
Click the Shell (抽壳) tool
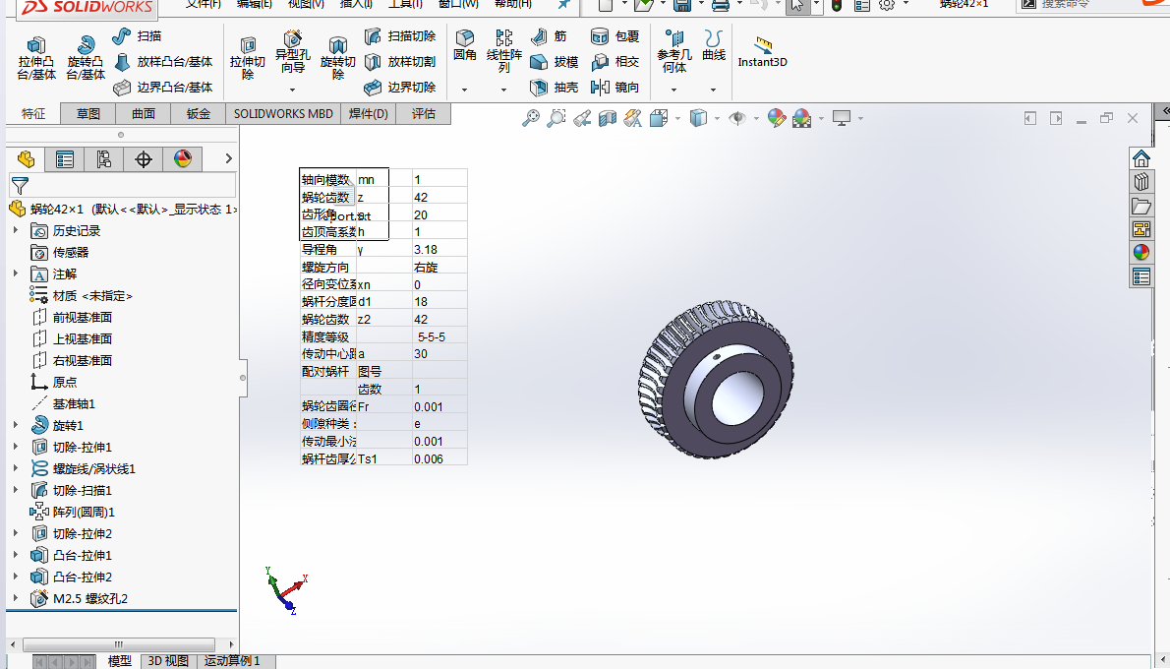554,88
